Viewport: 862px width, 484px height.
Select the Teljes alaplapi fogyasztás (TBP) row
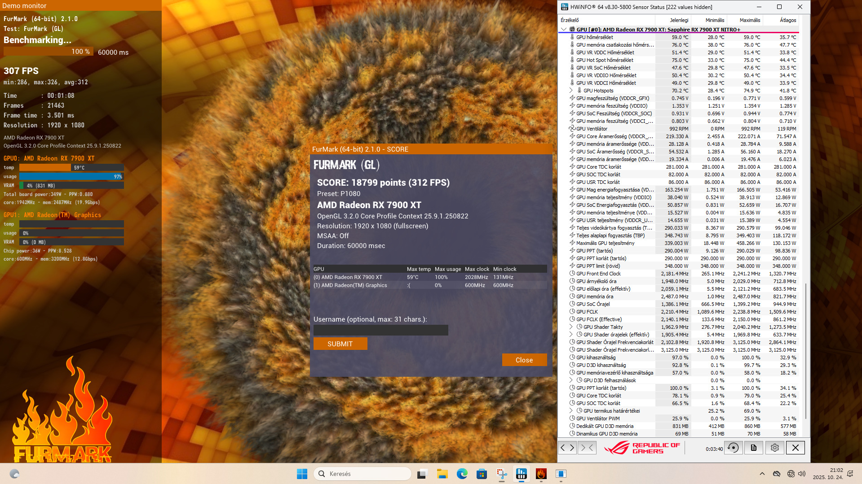coord(679,235)
